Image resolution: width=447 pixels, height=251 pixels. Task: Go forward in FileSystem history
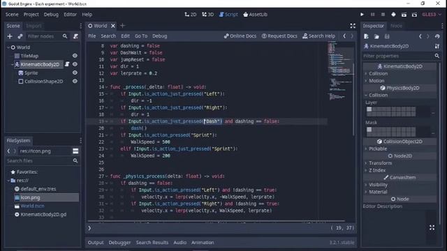pyautogui.click(x=15, y=151)
